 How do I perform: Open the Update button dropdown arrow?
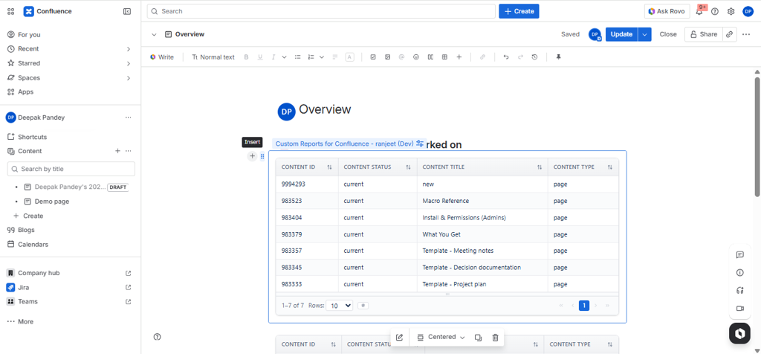point(644,34)
